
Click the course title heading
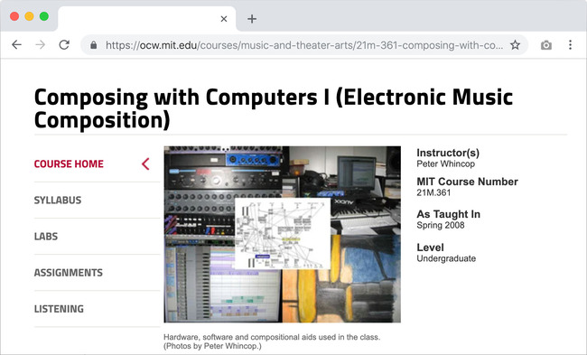274,109
